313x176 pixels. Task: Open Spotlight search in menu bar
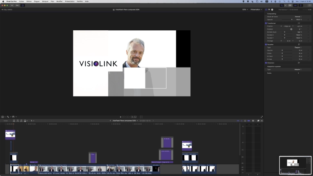point(289,1)
